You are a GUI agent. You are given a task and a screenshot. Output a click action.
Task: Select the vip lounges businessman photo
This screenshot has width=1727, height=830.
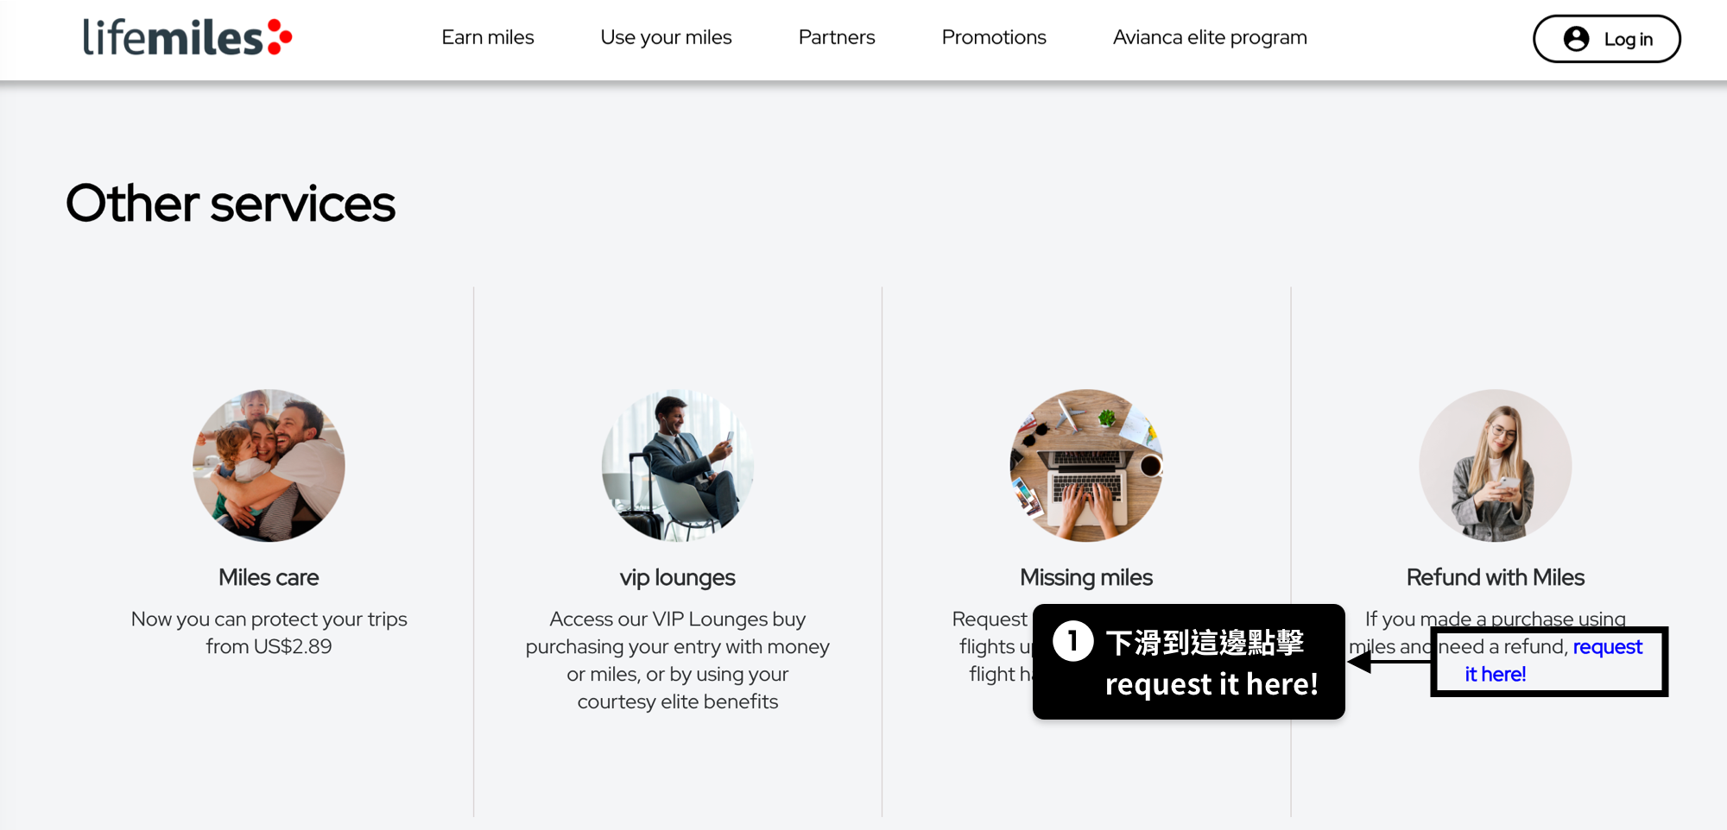tap(678, 465)
